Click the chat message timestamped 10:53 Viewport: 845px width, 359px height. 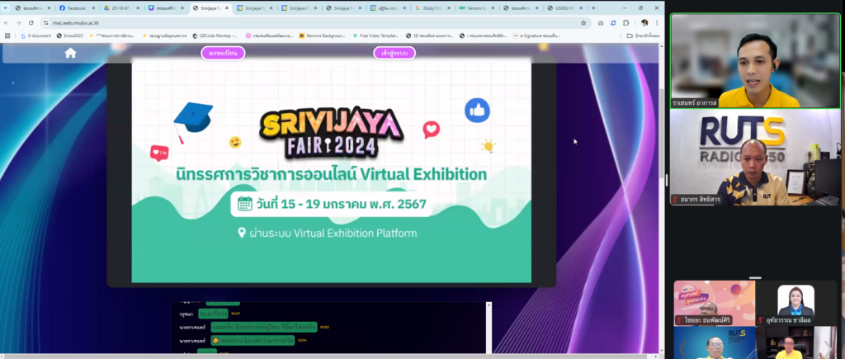(263, 327)
